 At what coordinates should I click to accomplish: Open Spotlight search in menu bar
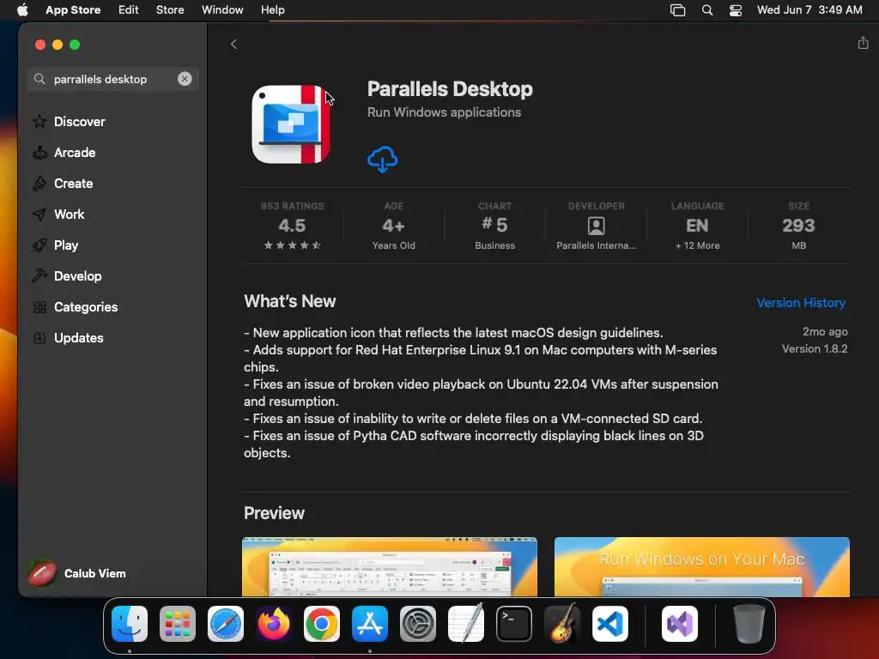click(707, 10)
